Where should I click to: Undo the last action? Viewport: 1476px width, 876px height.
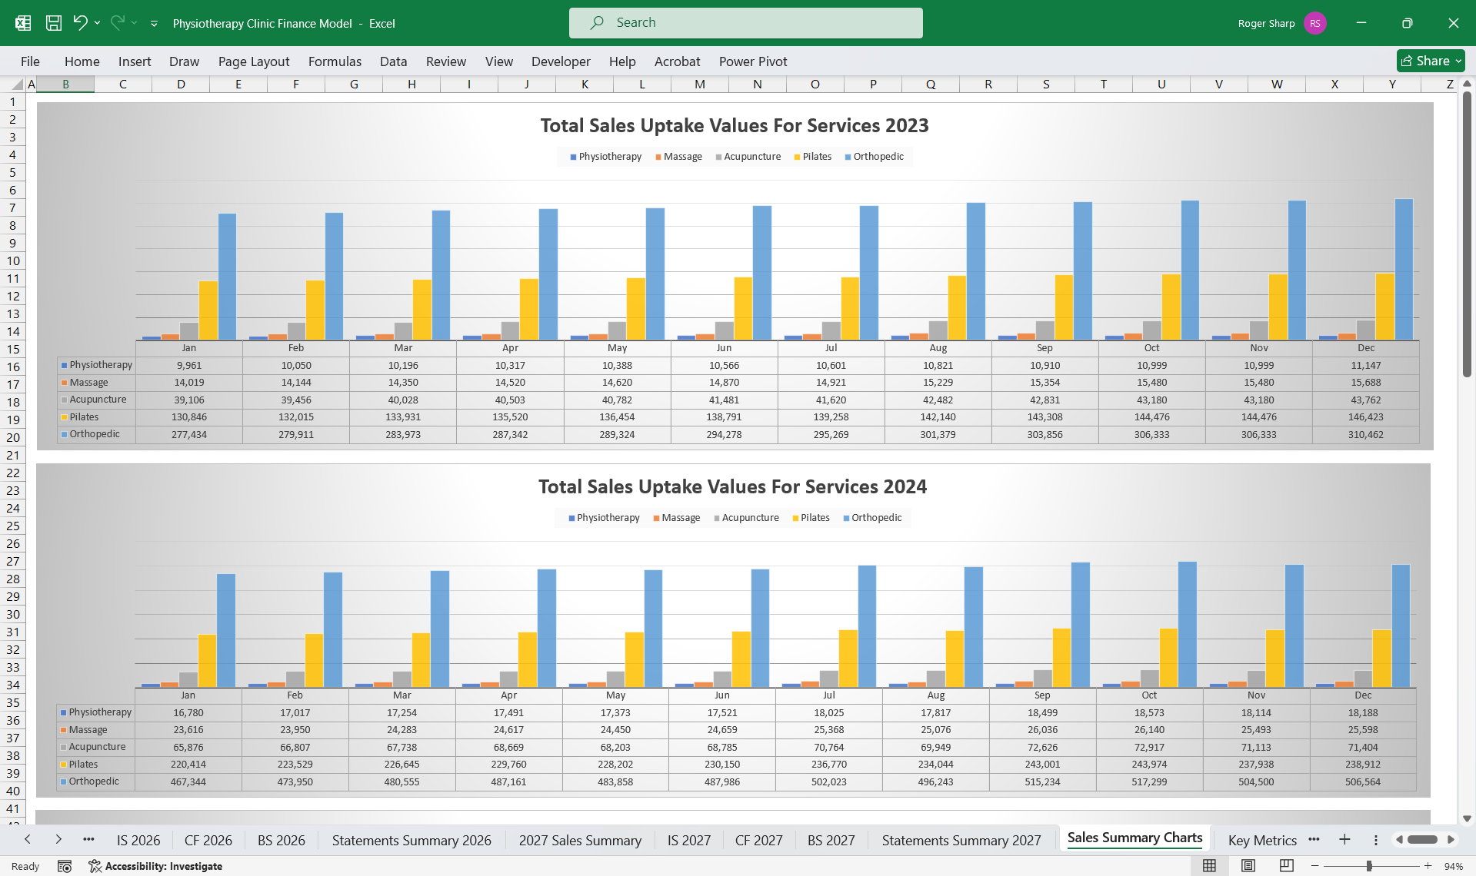pos(80,23)
